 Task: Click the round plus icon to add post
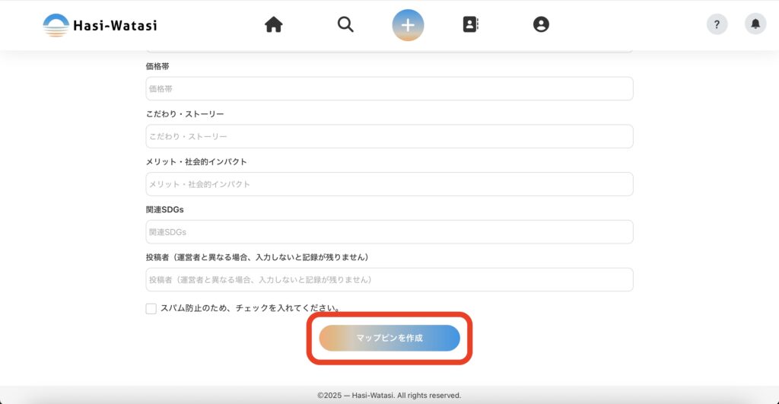click(x=408, y=25)
